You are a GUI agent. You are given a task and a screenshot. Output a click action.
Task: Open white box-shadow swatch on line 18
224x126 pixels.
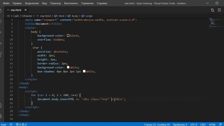pos(84,71)
